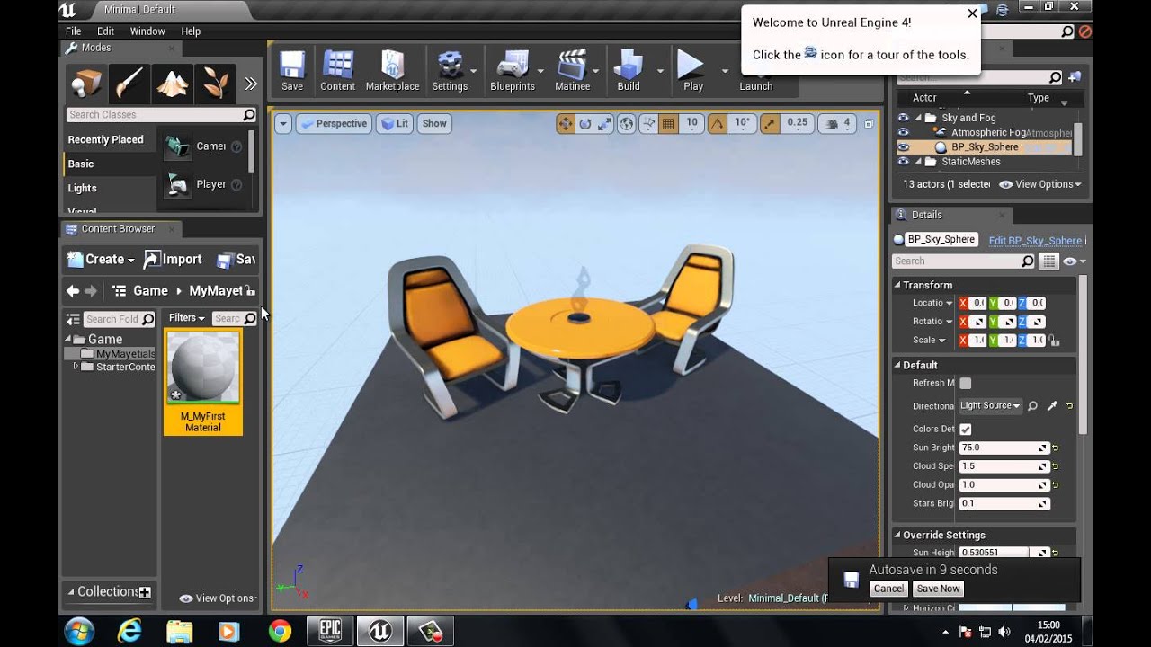Check the Refresh Material checkbox
The image size is (1151, 647).
coord(965,383)
